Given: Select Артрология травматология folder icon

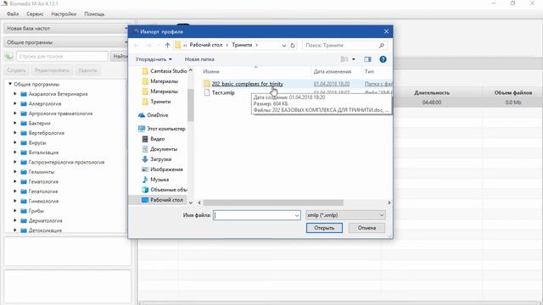Looking at the screenshot, I should coord(24,114).
